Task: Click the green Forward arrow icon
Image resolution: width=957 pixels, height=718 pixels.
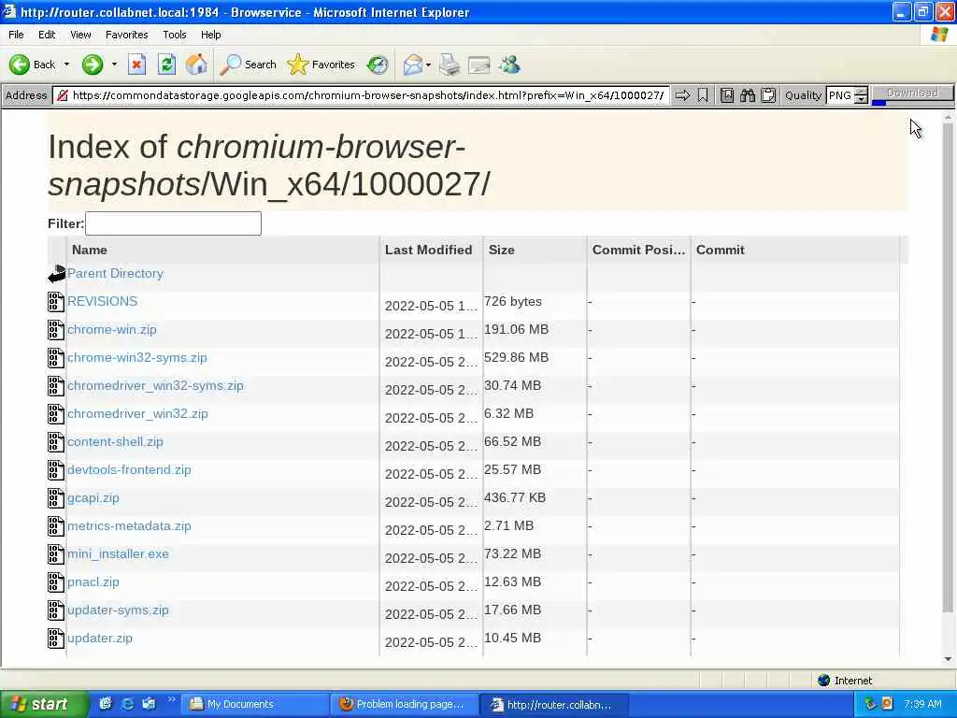Action: (x=93, y=65)
